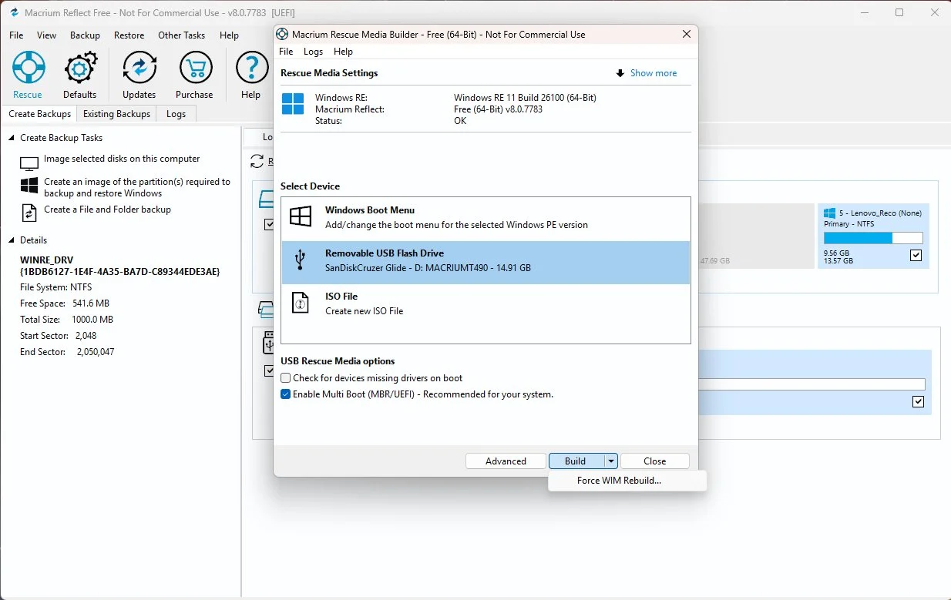The width and height of the screenshot is (951, 600).
Task: Click the Windows partitions image logo icon
Action: click(29, 186)
